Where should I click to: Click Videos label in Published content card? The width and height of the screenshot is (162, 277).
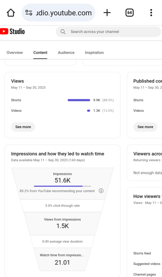(x=139, y=111)
